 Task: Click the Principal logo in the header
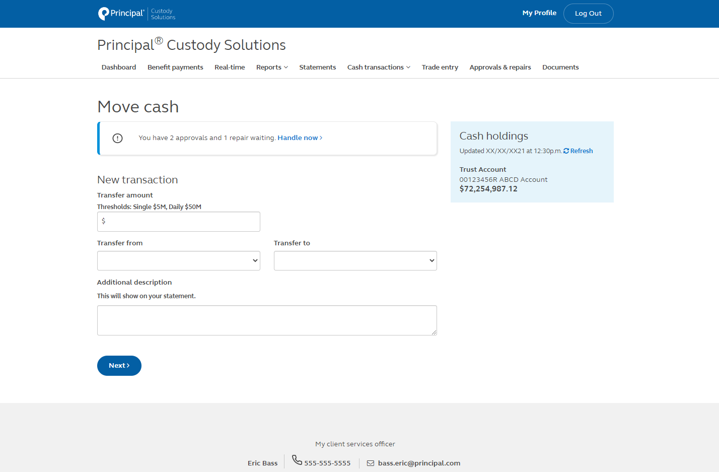(x=121, y=14)
